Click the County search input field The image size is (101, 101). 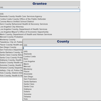click(x=62, y=48)
